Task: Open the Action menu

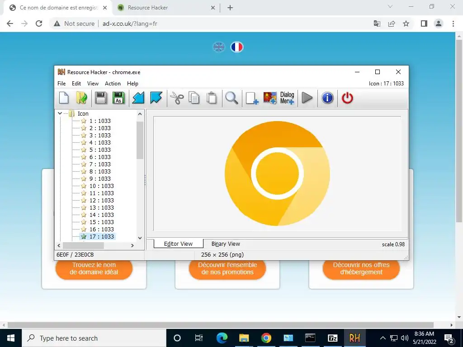Action: 113,84
